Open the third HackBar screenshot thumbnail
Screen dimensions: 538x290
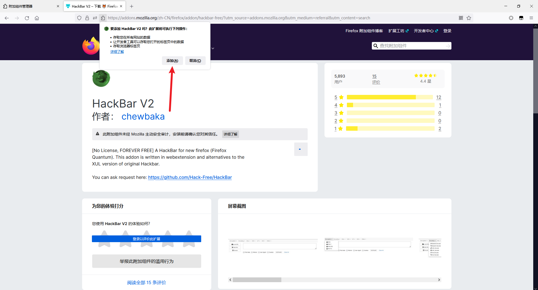(430, 248)
